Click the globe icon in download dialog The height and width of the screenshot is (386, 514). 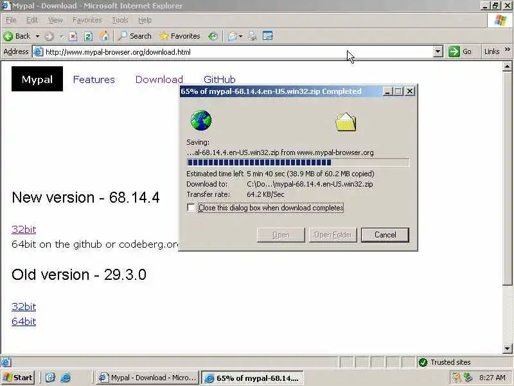point(201,120)
